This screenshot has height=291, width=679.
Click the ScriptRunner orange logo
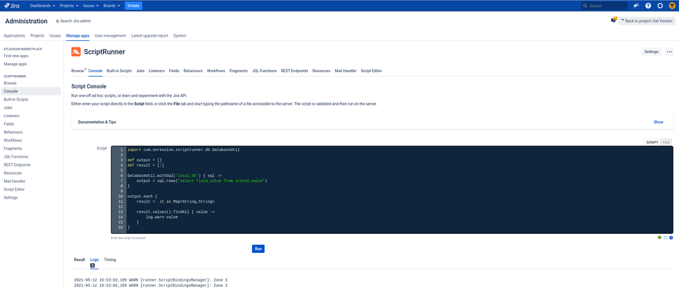[x=76, y=52]
